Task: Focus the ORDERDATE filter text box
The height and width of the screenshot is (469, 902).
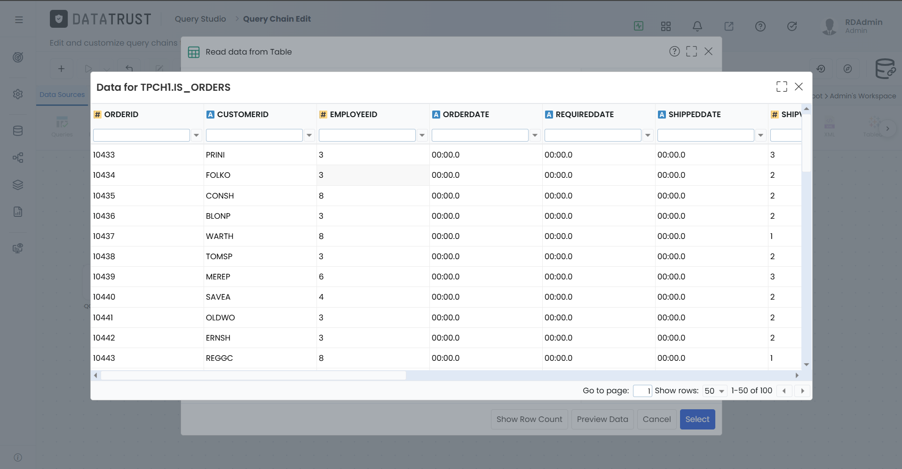Action: 480,135
